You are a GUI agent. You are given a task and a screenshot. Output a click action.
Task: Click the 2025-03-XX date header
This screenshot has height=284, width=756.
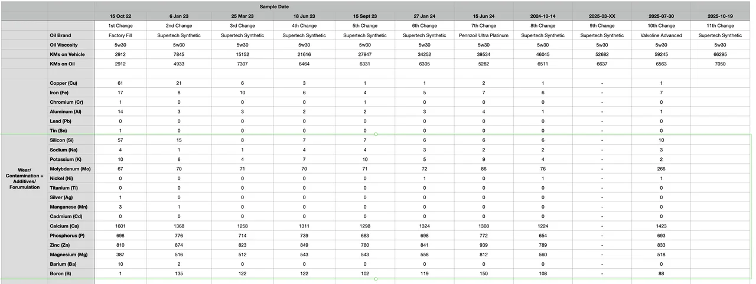602,15
